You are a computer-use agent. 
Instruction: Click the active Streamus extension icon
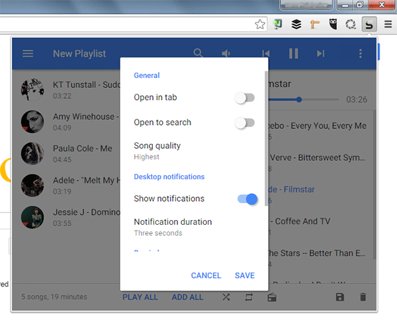(369, 24)
